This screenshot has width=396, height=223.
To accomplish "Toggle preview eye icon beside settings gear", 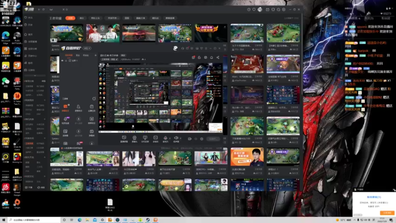I will click(x=196, y=139).
